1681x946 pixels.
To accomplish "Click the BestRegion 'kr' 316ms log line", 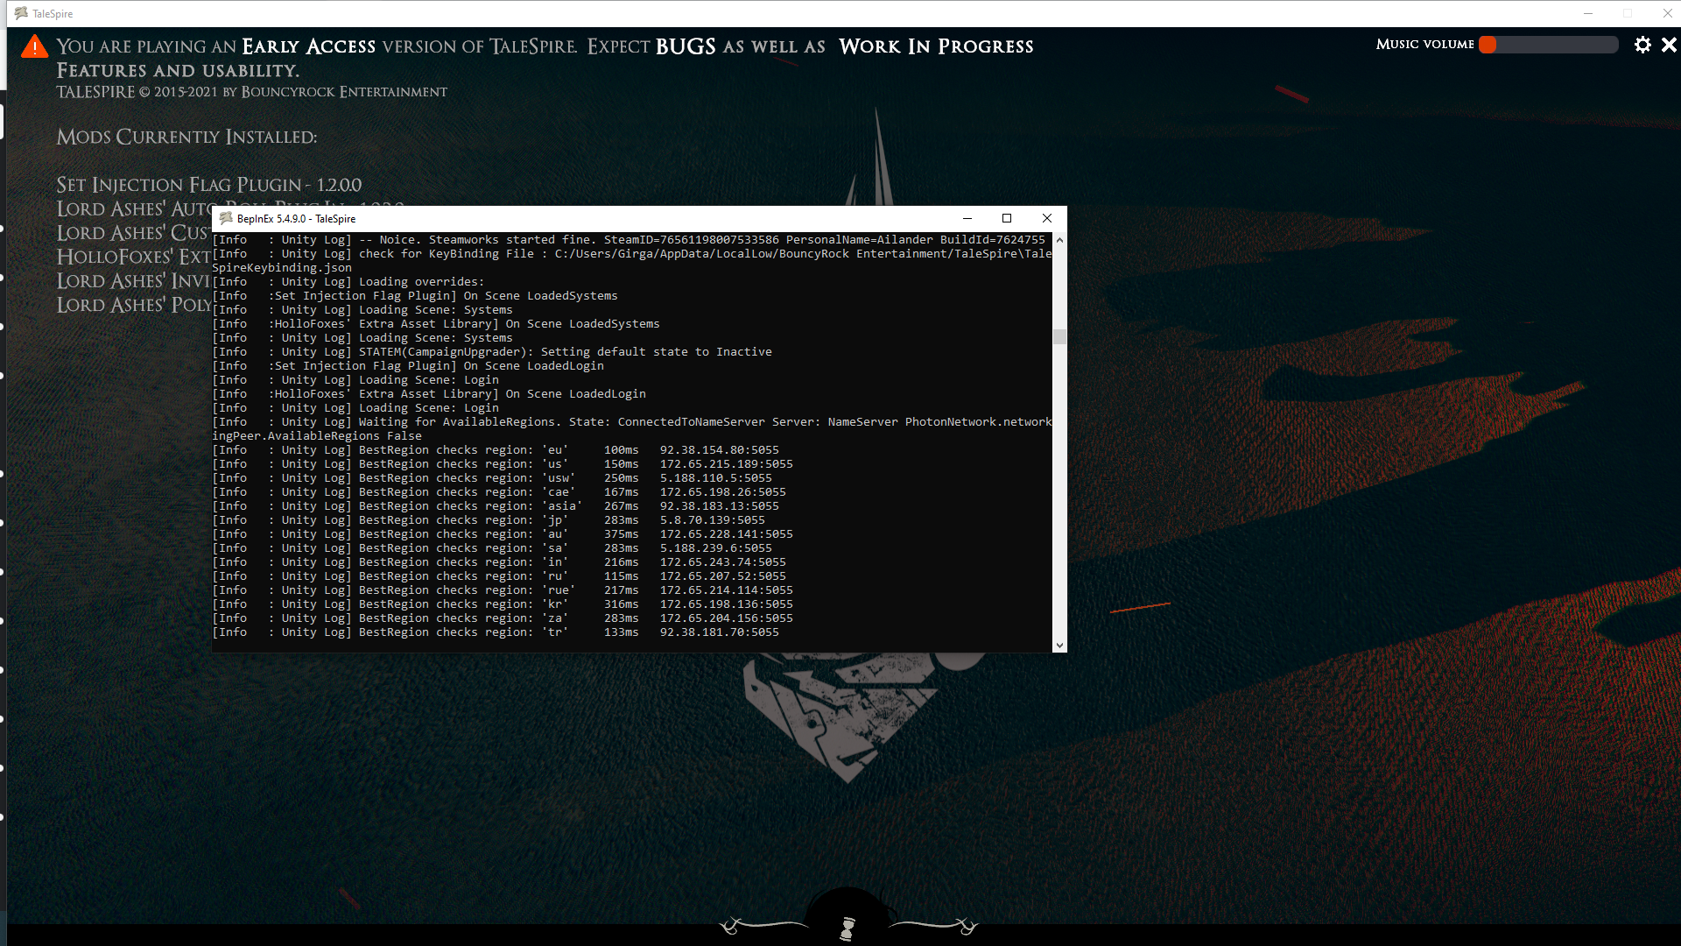I will [503, 604].
